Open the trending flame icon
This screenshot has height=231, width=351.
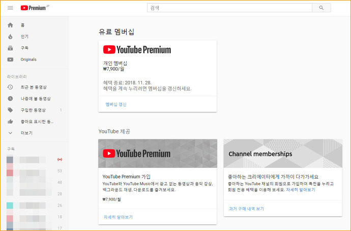(10, 37)
